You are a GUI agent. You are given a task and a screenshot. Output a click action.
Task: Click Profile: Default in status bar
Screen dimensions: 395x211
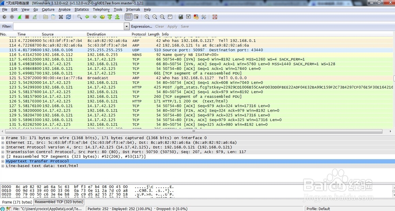tap(318, 209)
